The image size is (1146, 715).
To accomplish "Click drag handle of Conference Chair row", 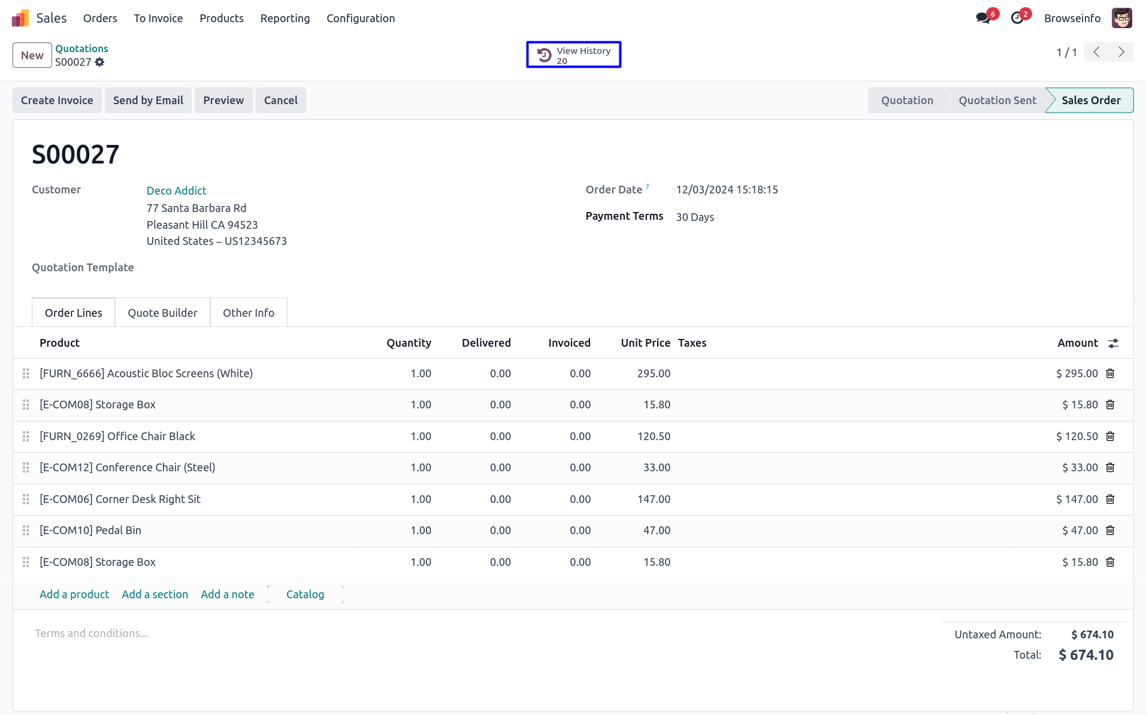I will click(26, 468).
